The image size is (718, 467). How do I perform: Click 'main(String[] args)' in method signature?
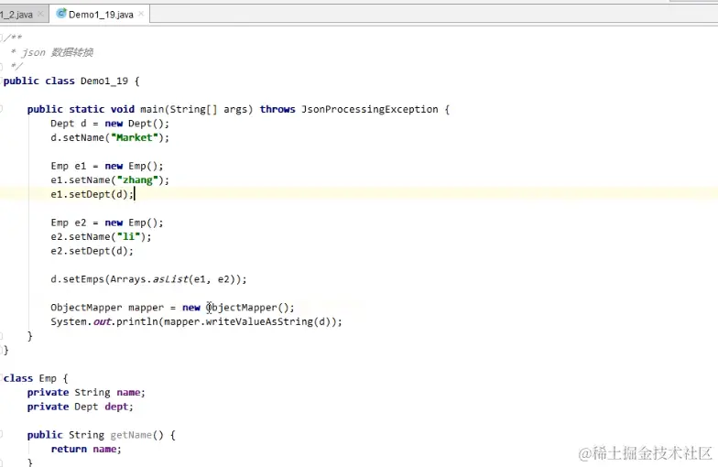tap(196, 109)
